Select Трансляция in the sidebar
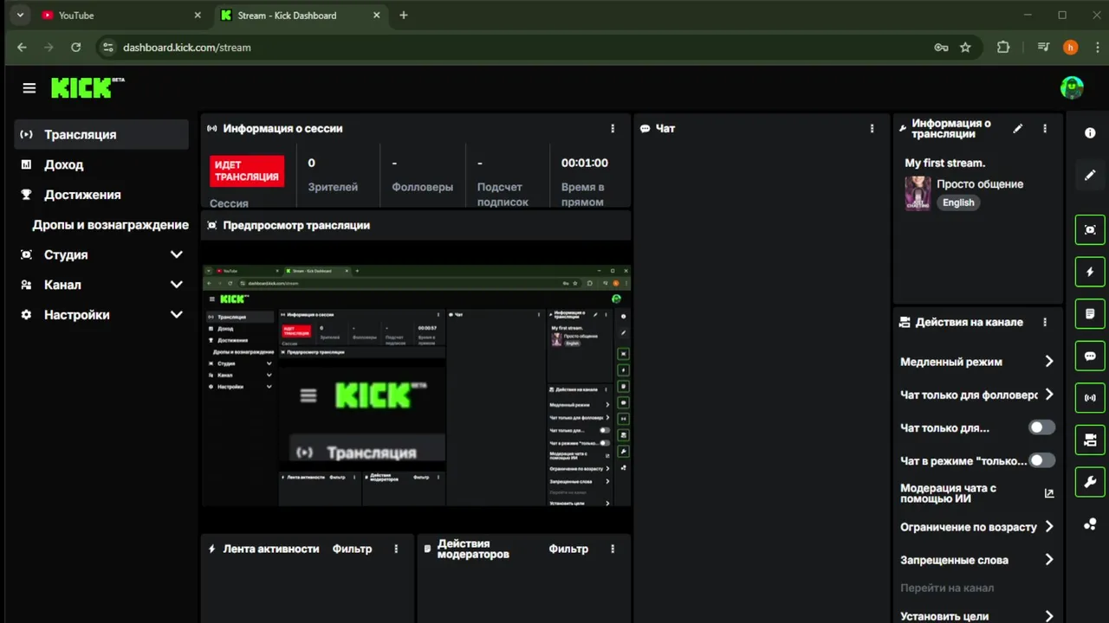Viewport: 1109px width, 623px height. 101,134
